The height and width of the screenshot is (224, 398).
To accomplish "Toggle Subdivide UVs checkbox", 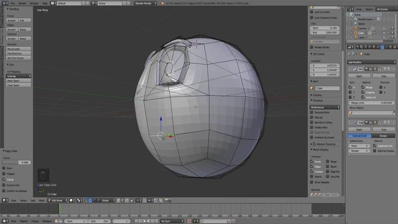I will (374, 146).
